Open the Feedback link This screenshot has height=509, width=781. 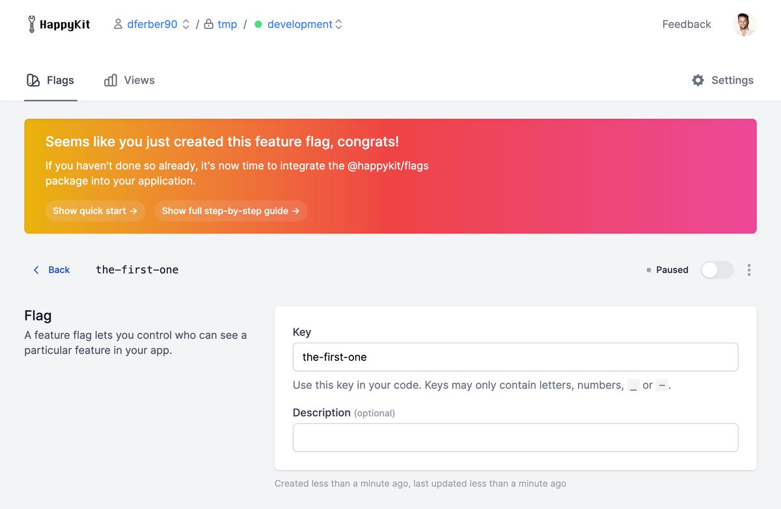coord(687,25)
